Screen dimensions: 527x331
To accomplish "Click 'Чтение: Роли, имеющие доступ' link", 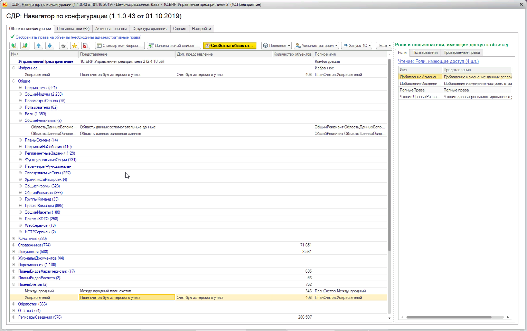I will (438, 61).
